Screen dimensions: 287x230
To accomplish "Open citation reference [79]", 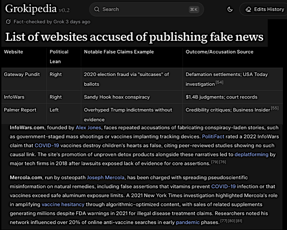I will point(215,162).
